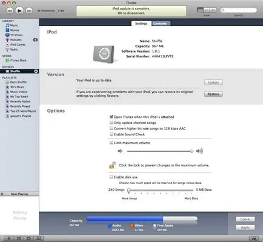Click the add playlist plus button

point(9,238)
